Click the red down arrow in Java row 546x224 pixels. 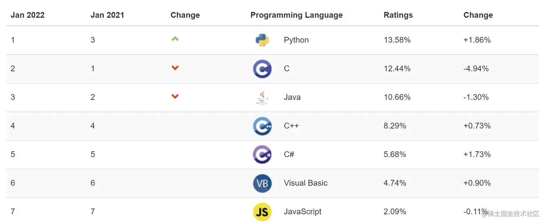coord(175,96)
